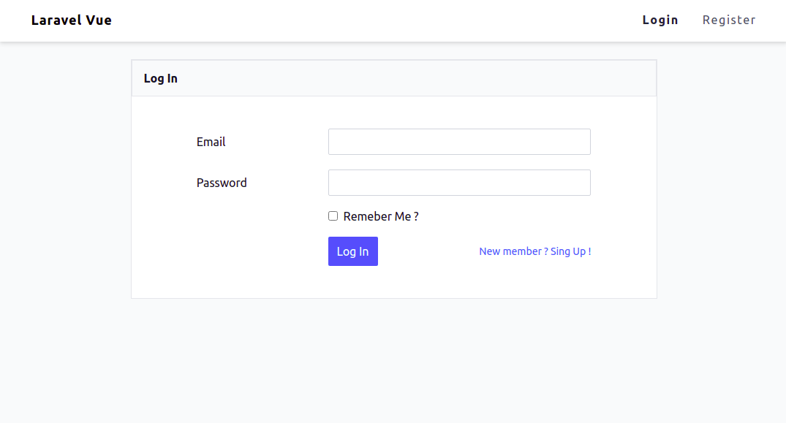
Task: Place cursor in the box next to Email
Action: (459, 142)
